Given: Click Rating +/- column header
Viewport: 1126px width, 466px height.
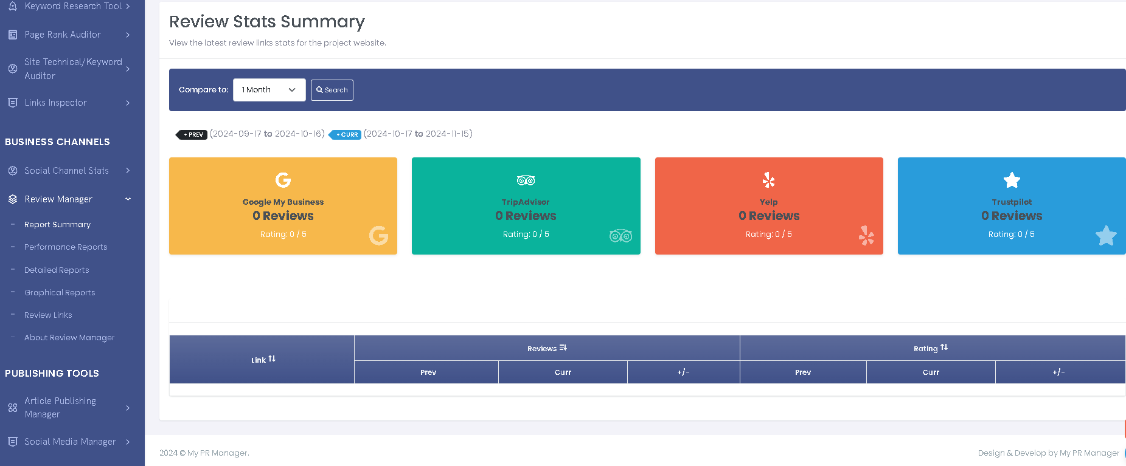Looking at the screenshot, I should tap(1060, 372).
